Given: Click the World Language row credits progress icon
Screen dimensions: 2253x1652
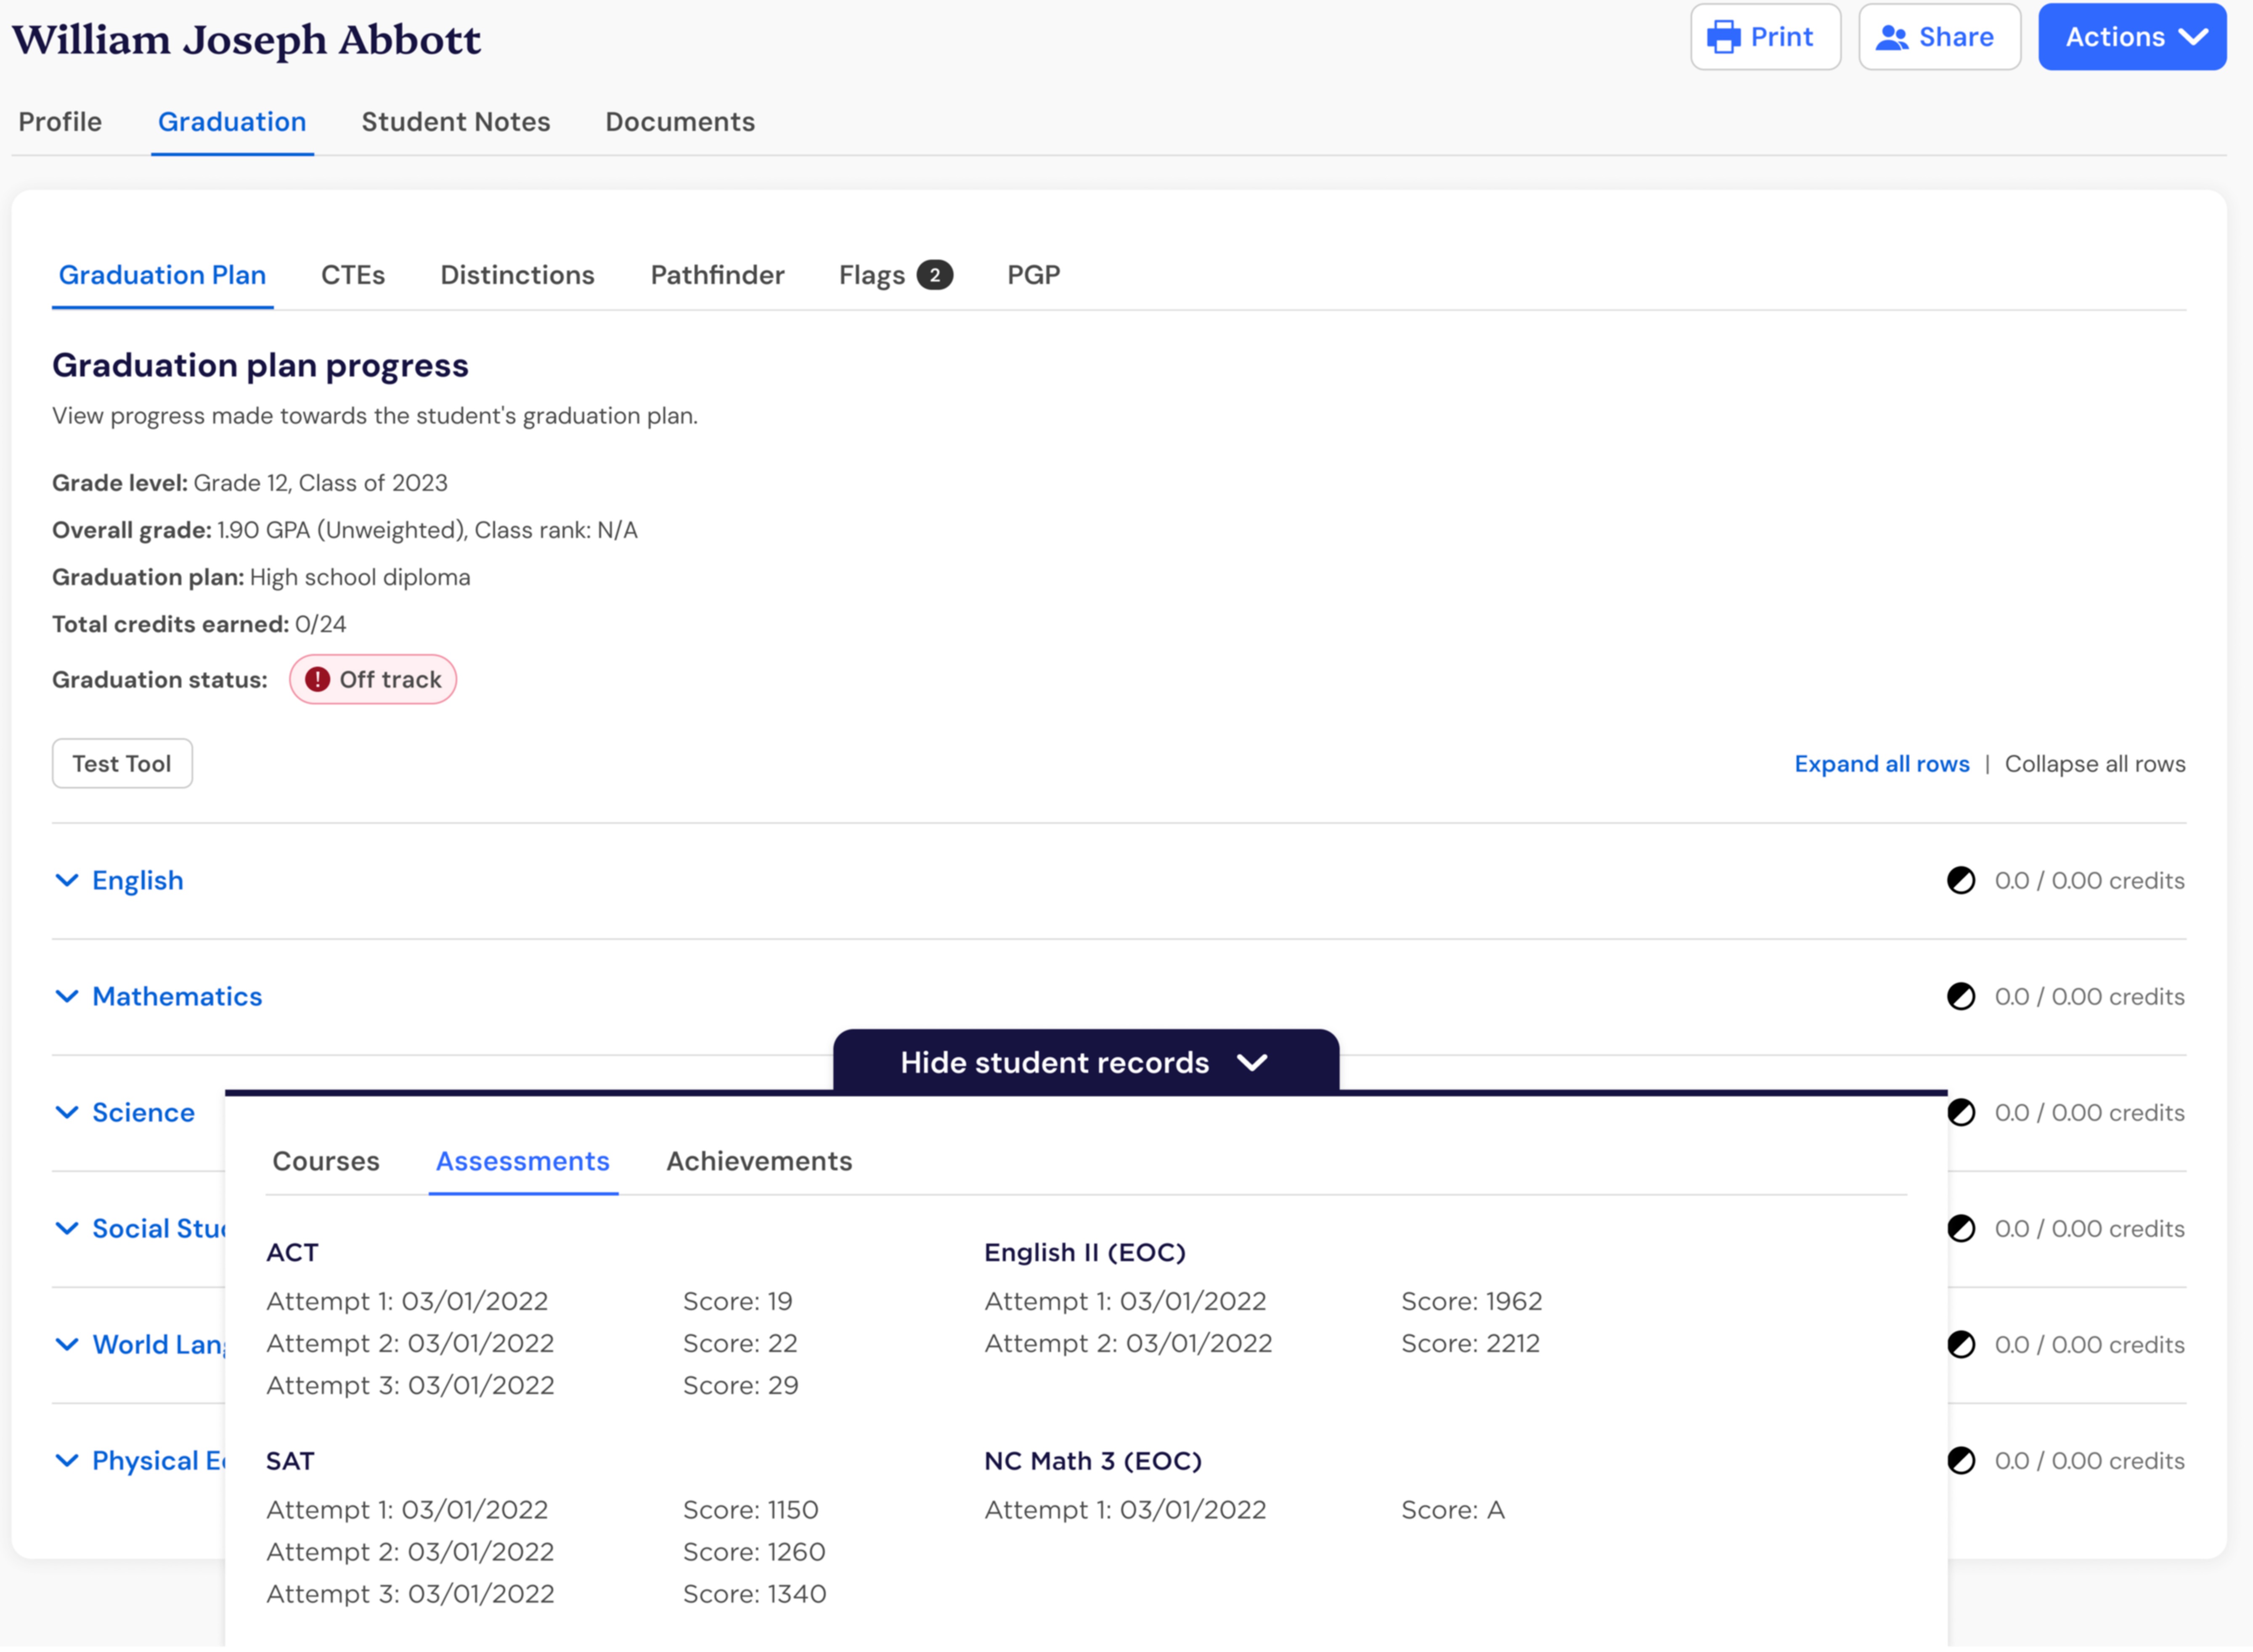Looking at the screenshot, I should 1961,1344.
